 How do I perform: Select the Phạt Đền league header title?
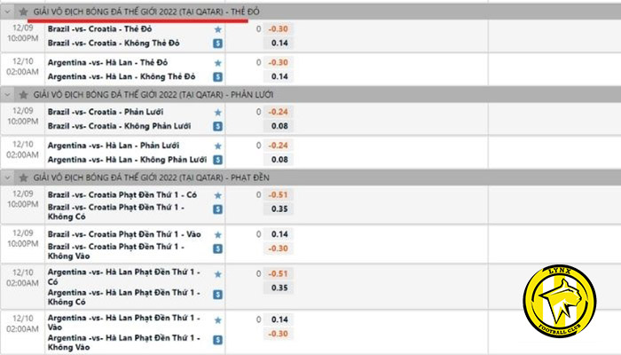click(x=152, y=177)
